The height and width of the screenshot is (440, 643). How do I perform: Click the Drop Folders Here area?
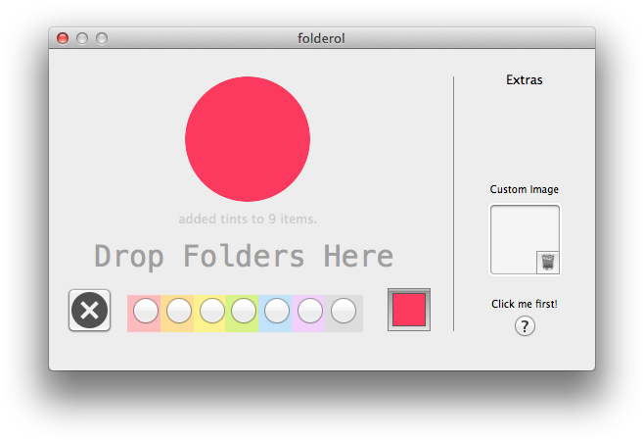coord(244,257)
